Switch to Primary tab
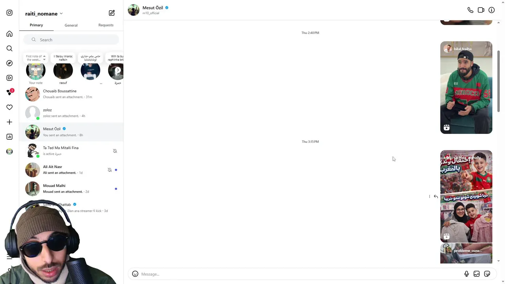This screenshot has width=505, height=284. 36,25
